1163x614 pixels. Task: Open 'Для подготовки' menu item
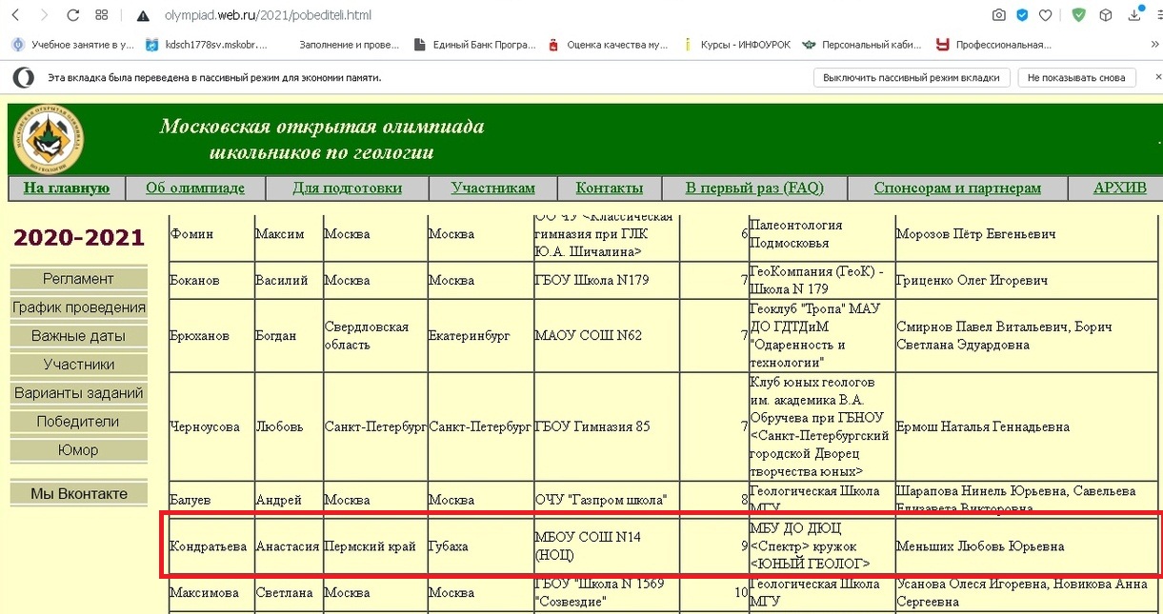point(348,188)
